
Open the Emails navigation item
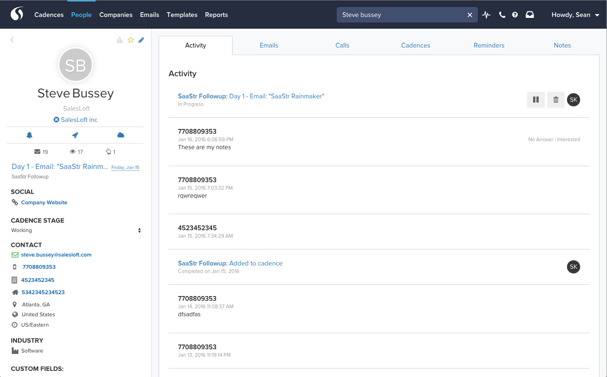point(150,15)
